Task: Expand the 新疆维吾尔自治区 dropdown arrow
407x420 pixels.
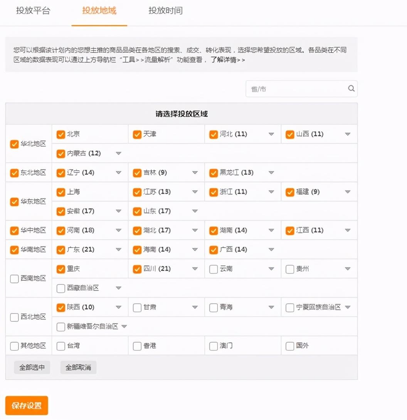Action: [x=124, y=326]
